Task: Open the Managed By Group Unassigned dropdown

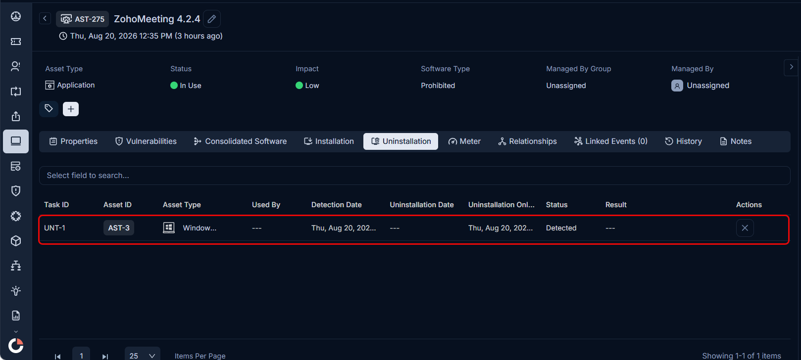Action: (566, 86)
